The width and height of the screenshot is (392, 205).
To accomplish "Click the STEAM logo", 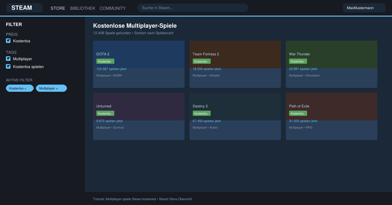I will pos(24,8).
